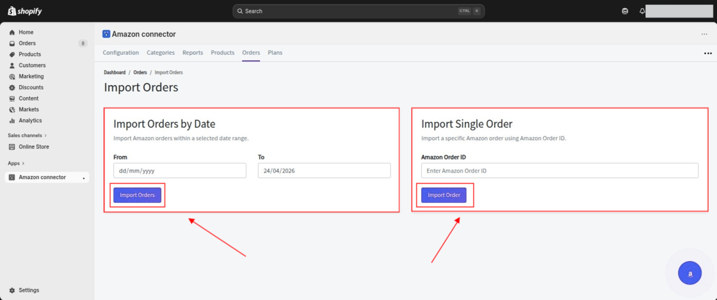
Task: Click the Shopify logo
Action: [x=25, y=11]
